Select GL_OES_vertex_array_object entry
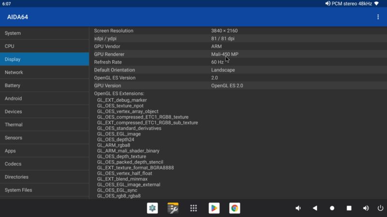387x217 pixels. click(128, 111)
